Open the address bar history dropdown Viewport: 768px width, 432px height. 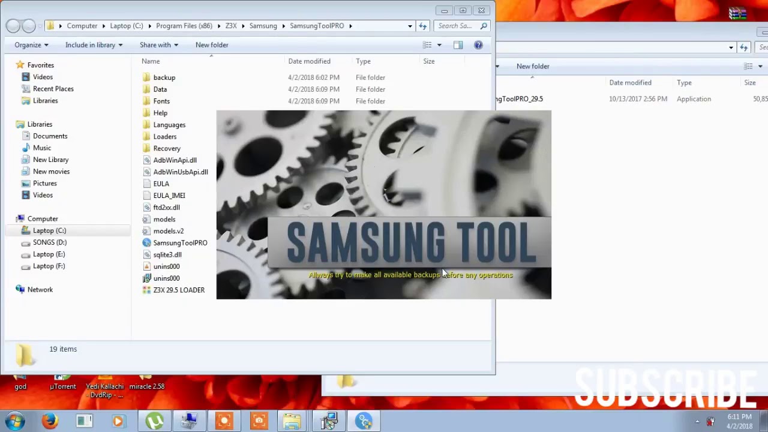click(410, 26)
